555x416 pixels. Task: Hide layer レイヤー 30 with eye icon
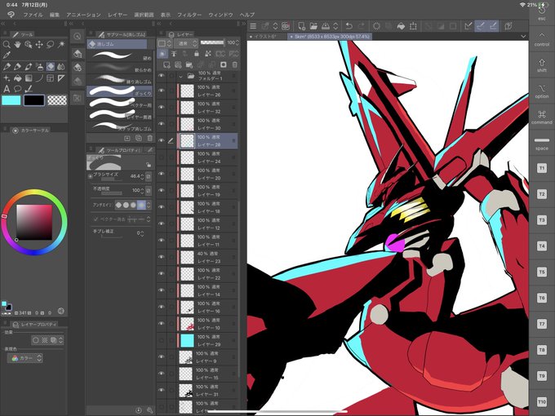coord(162,124)
